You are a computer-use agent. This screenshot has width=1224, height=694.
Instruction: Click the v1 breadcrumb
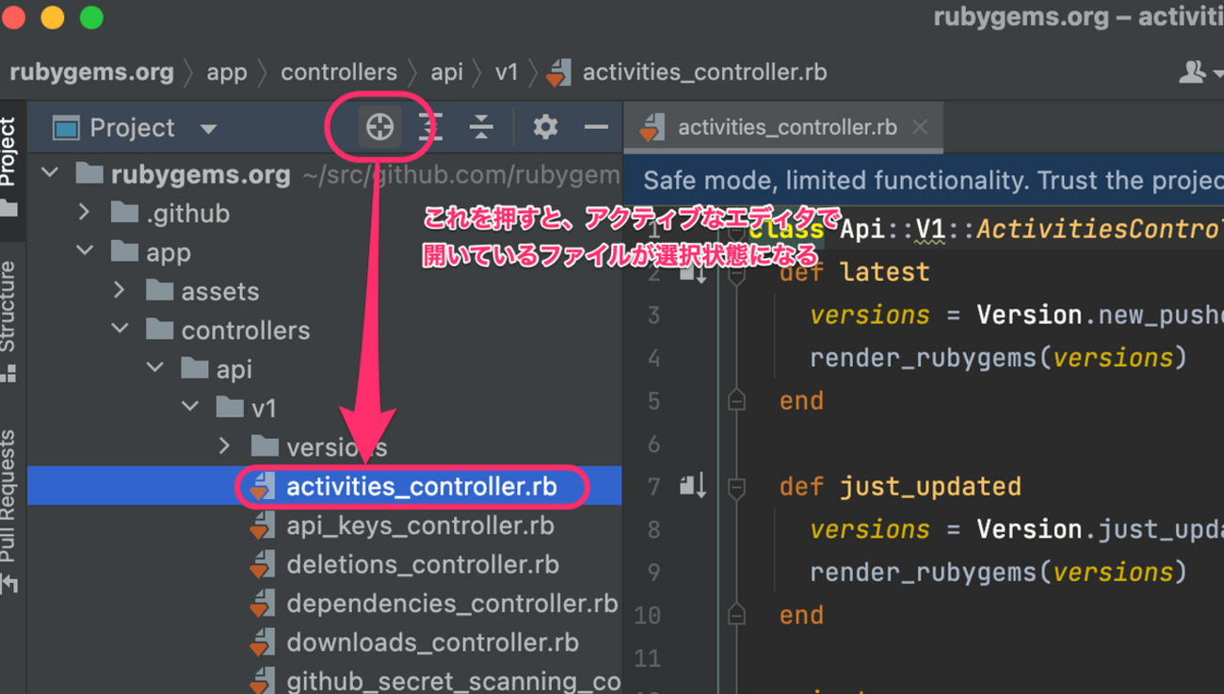point(507,73)
